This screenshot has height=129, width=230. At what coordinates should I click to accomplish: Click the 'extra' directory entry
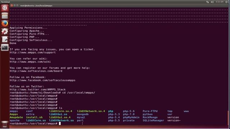(x=30, y=114)
